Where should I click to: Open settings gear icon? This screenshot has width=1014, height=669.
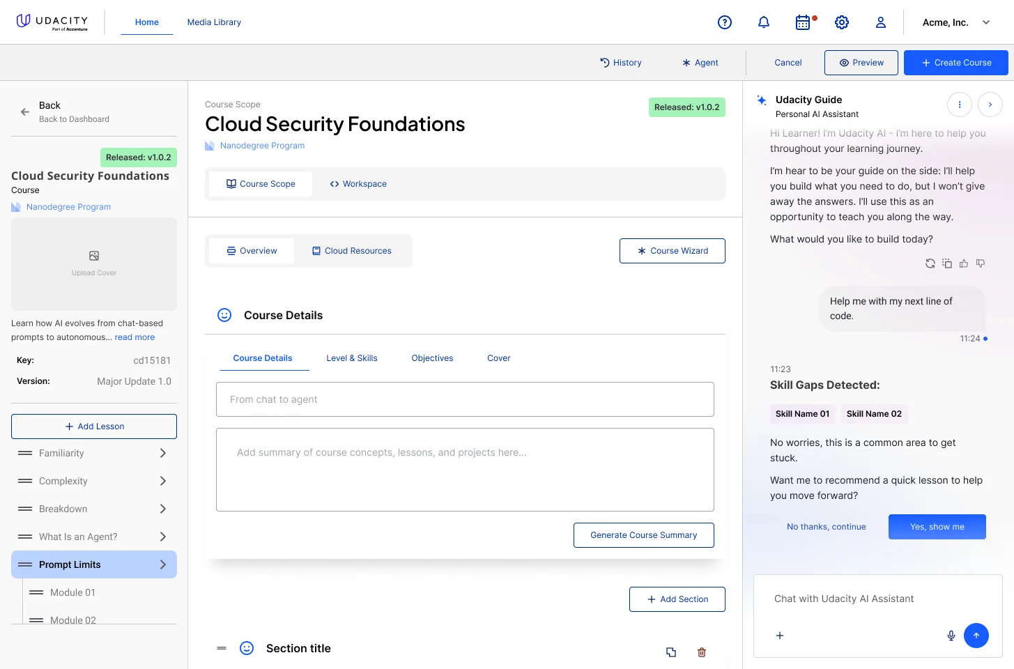click(x=842, y=22)
